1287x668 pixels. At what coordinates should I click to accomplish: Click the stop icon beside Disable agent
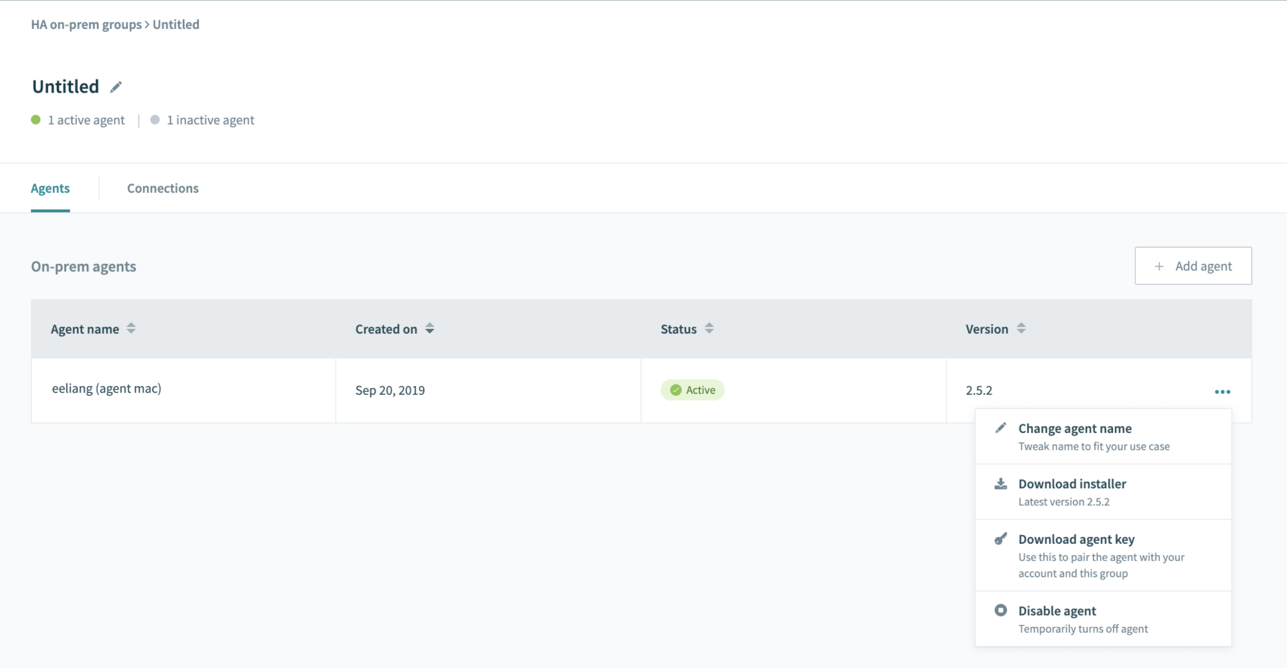[x=1001, y=610]
